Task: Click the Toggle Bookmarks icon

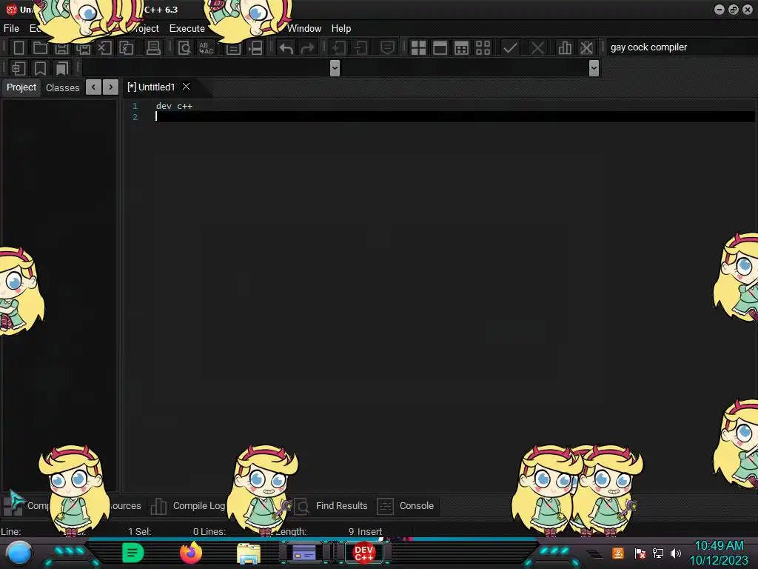Action: (x=40, y=68)
